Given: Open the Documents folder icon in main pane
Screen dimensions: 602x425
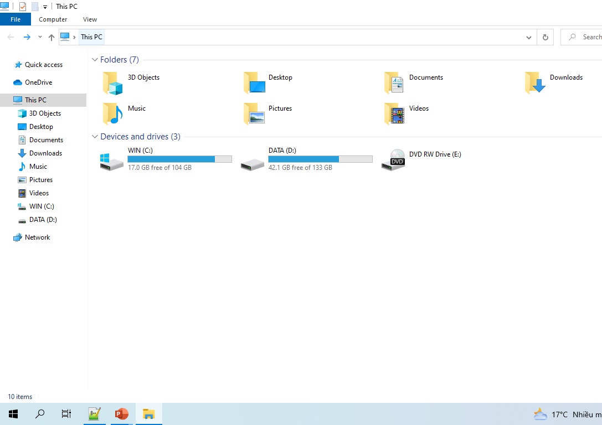Looking at the screenshot, I should [x=394, y=83].
